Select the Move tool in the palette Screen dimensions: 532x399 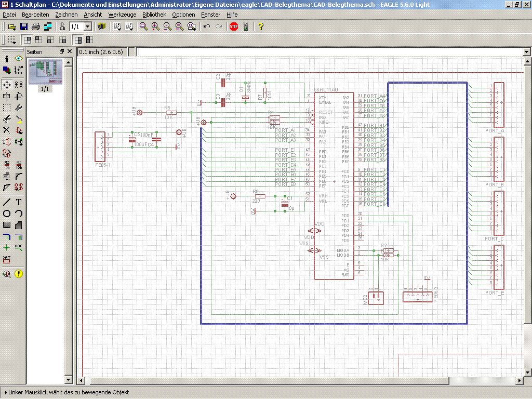[7, 84]
